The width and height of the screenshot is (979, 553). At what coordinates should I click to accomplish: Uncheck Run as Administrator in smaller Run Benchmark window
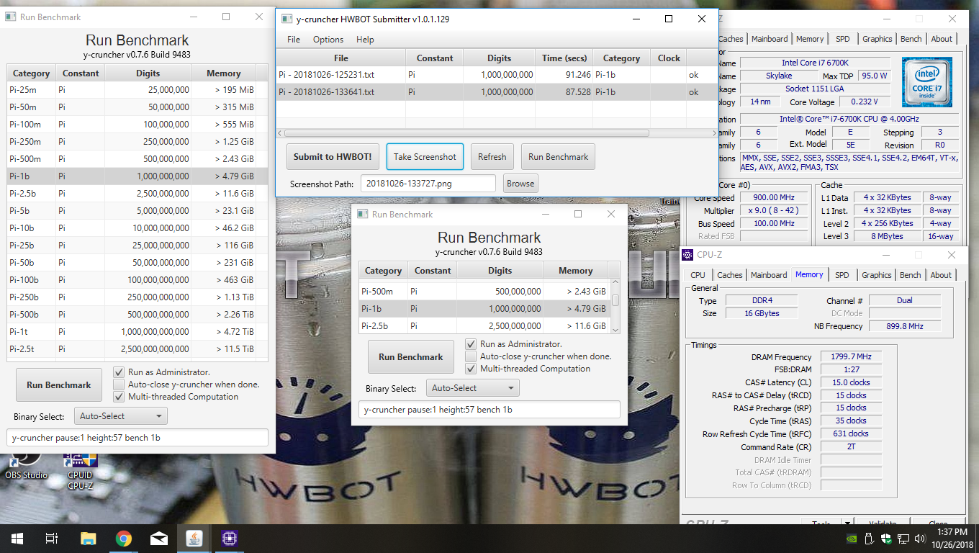[471, 344]
